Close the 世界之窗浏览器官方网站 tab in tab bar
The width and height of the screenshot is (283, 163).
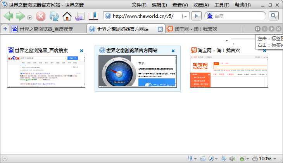coord(160,29)
